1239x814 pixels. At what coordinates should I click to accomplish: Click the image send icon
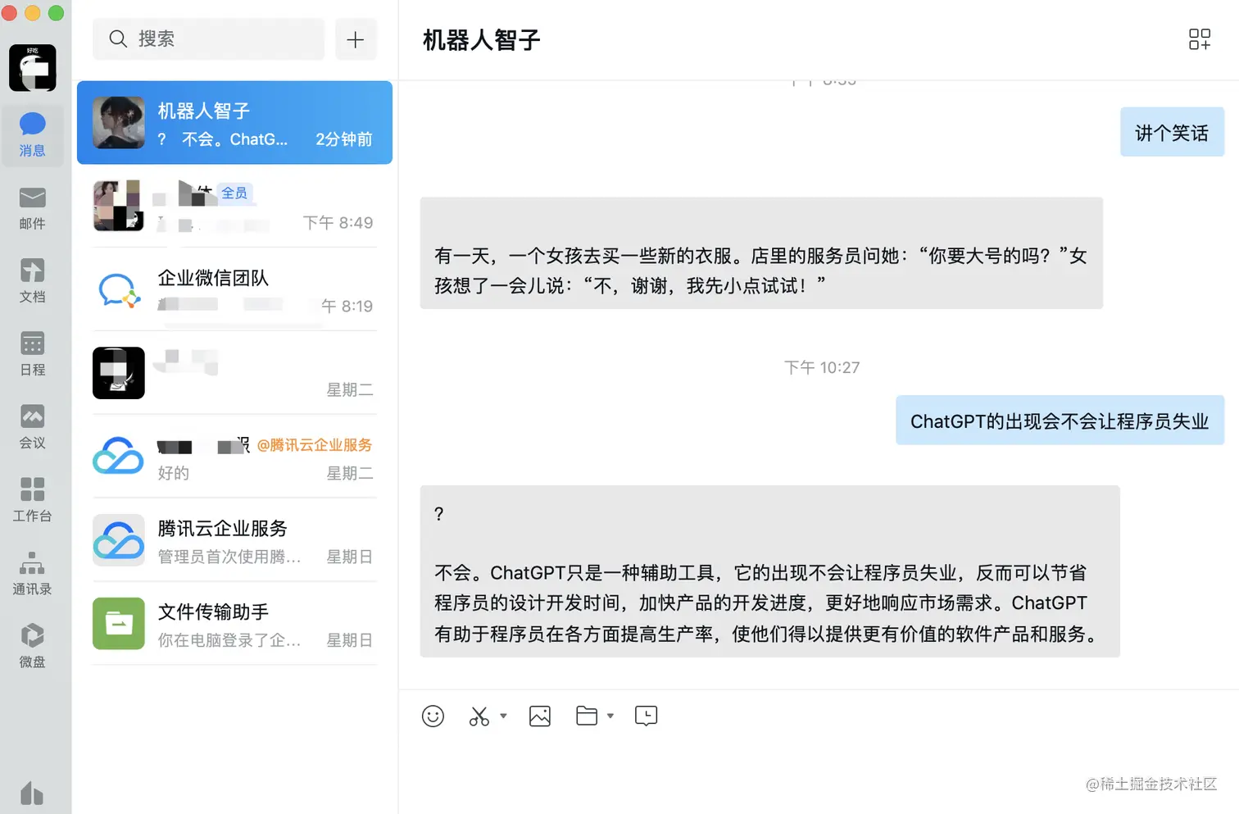(540, 716)
